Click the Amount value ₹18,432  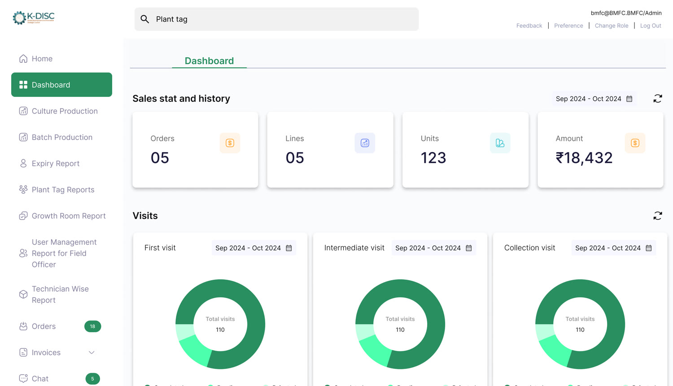pos(584,158)
